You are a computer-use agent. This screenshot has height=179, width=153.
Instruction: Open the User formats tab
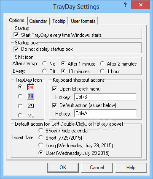[83, 21]
